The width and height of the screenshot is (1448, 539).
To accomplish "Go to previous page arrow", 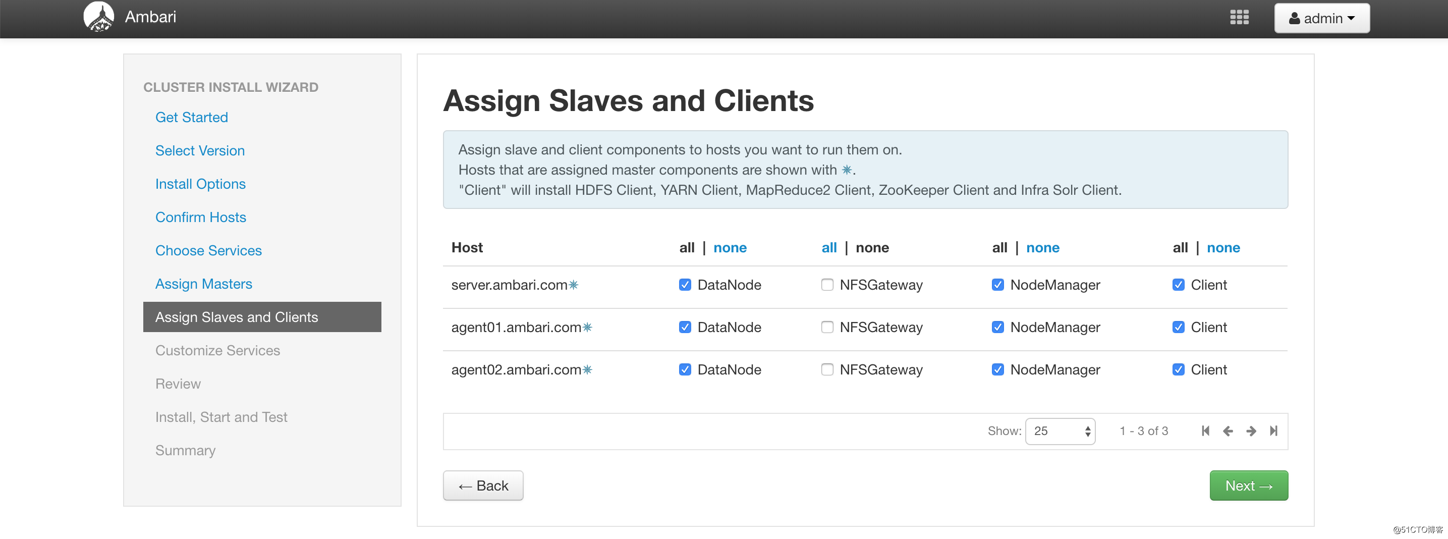I will point(1228,430).
